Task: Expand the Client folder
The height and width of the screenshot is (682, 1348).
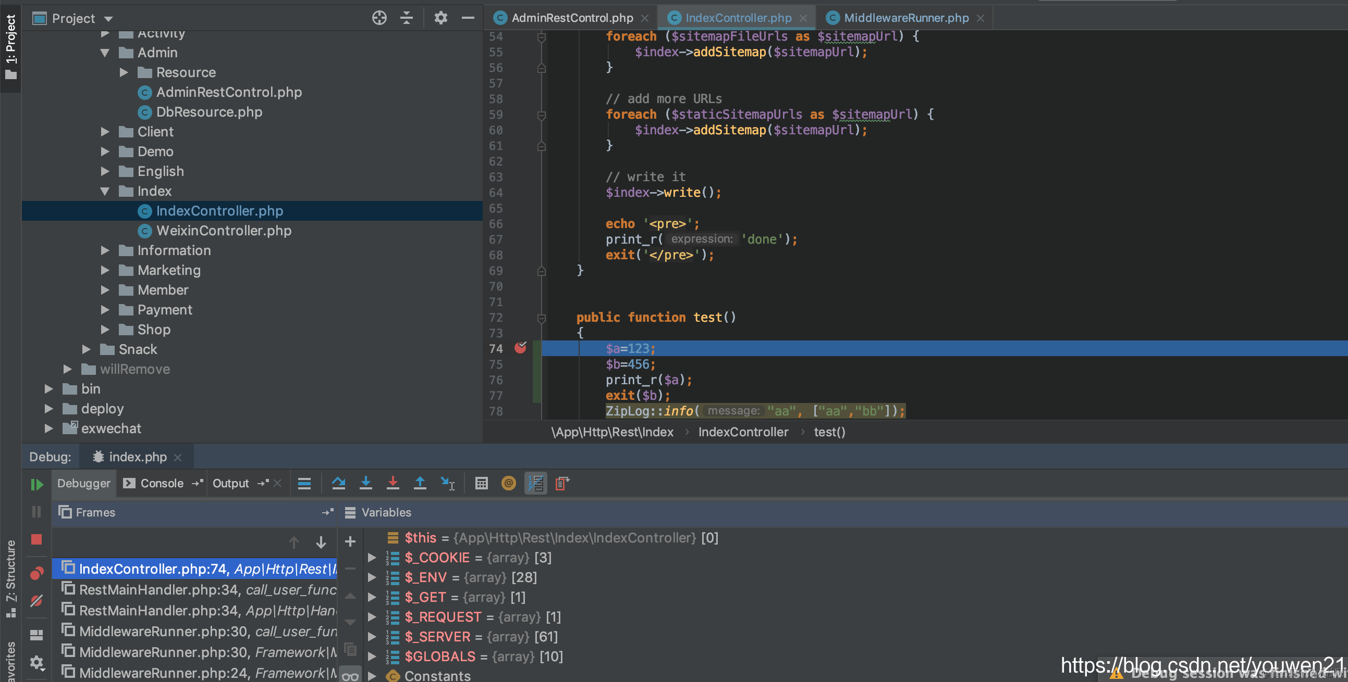Action: pyautogui.click(x=105, y=132)
